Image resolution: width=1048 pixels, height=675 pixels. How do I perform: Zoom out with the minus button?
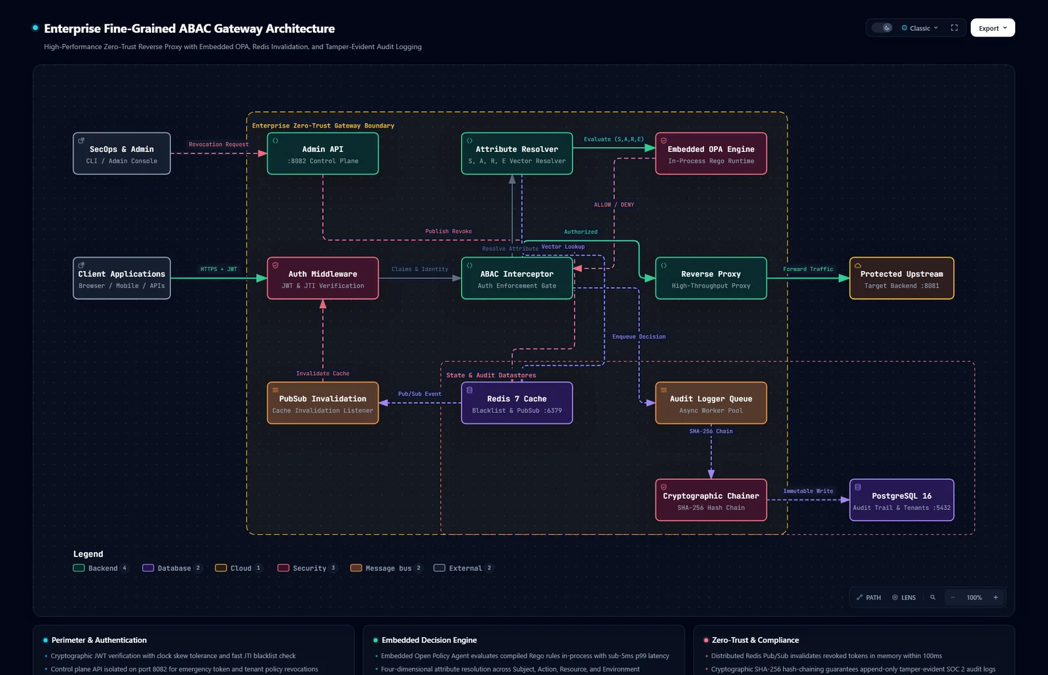pyautogui.click(x=953, y=598)
